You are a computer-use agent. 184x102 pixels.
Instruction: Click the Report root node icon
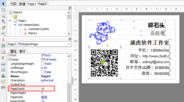point(10,13)
